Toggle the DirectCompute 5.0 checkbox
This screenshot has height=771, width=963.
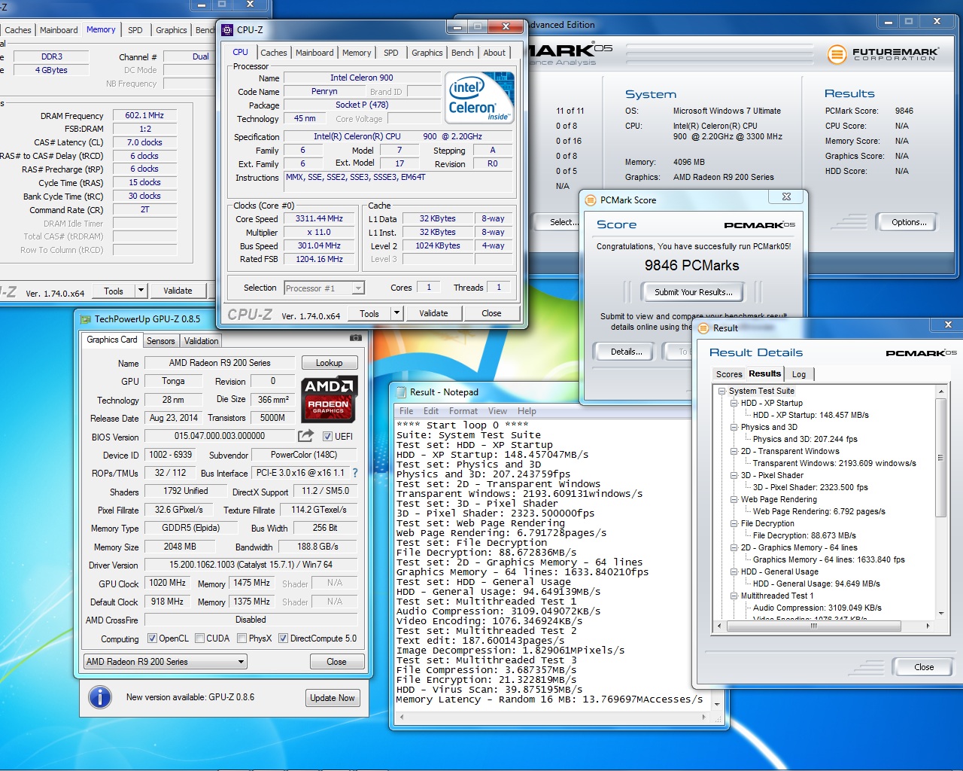click(x=283, y=638)
